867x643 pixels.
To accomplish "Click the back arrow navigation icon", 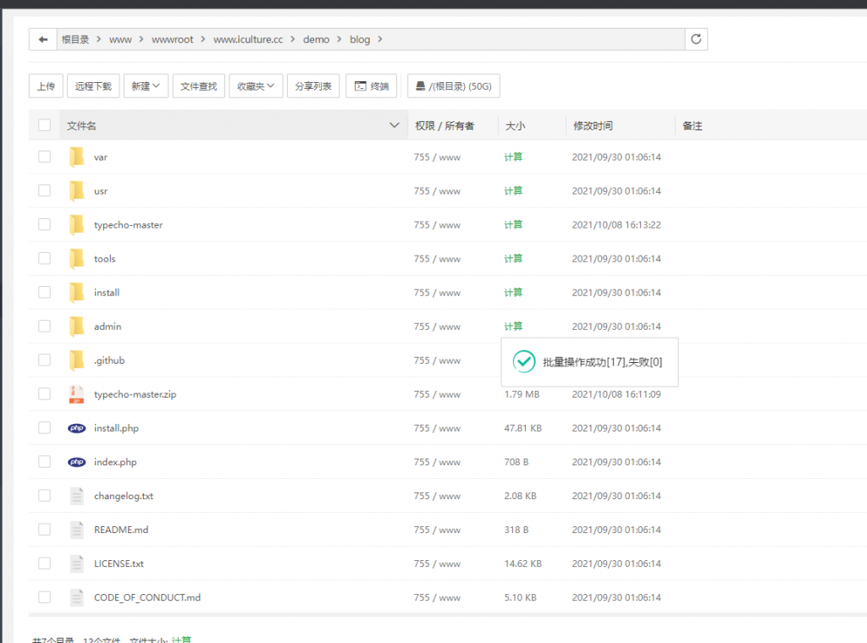I will [42, 40].
